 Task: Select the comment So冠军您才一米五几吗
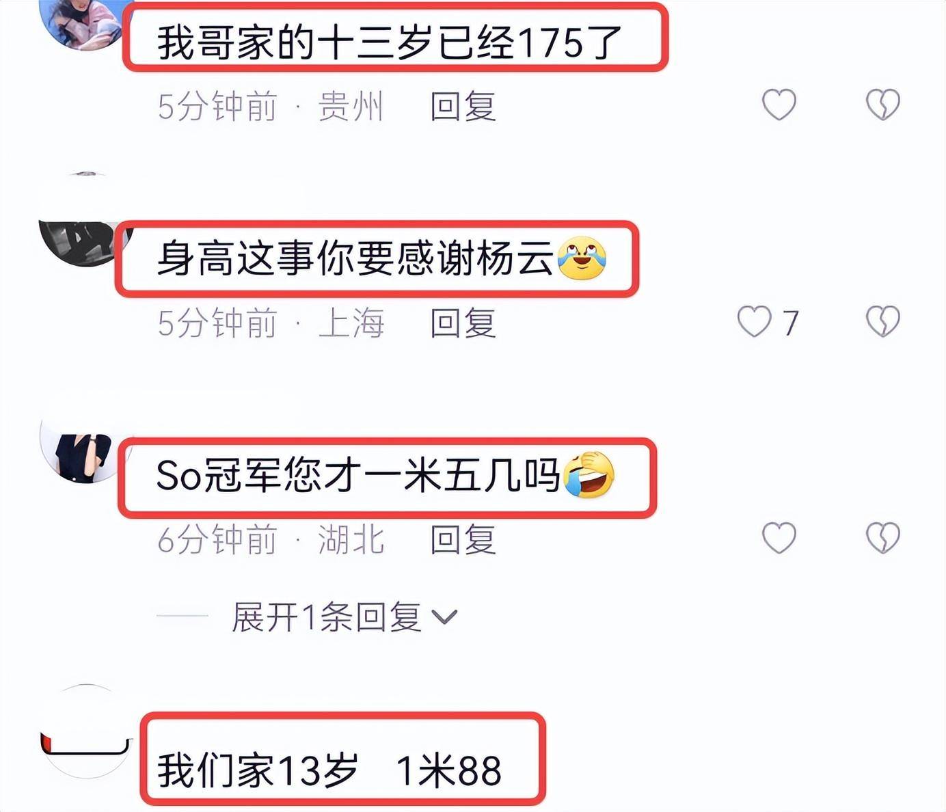(x=386, y=476)
